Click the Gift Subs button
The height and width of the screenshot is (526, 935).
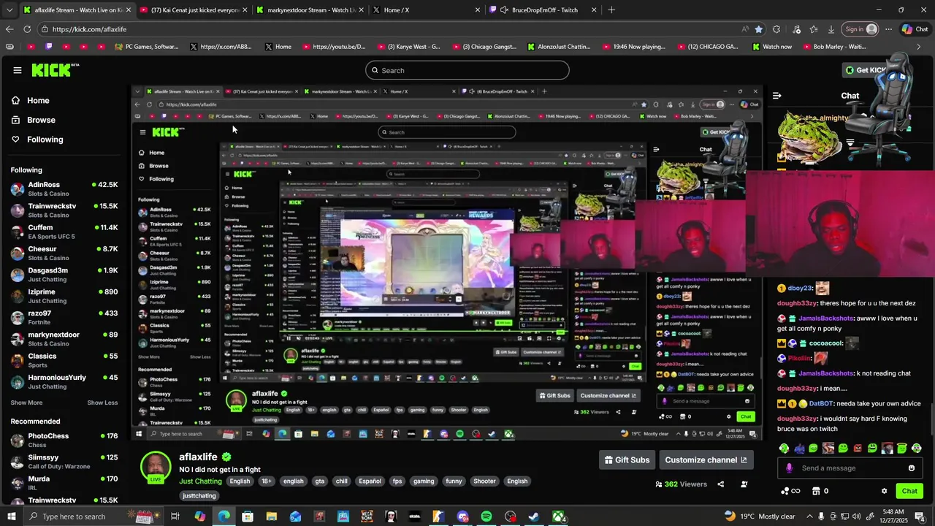[627, 460]
